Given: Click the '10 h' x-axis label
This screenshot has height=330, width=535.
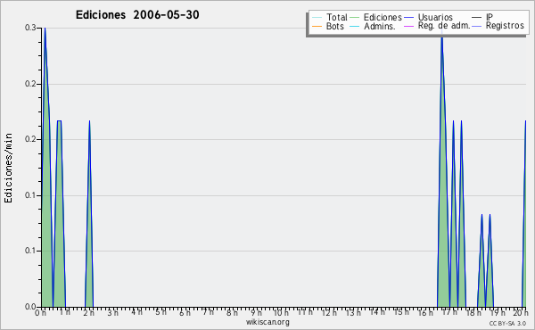Looking at the screenshot, I should pos(281,312).
